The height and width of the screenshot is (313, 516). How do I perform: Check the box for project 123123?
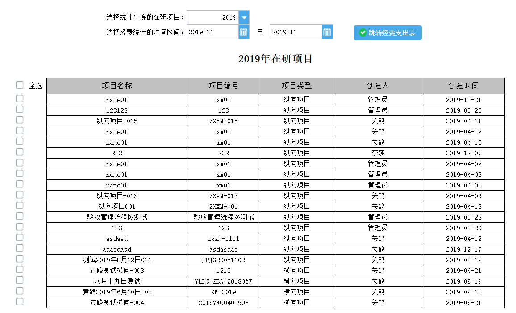point(20,109)
